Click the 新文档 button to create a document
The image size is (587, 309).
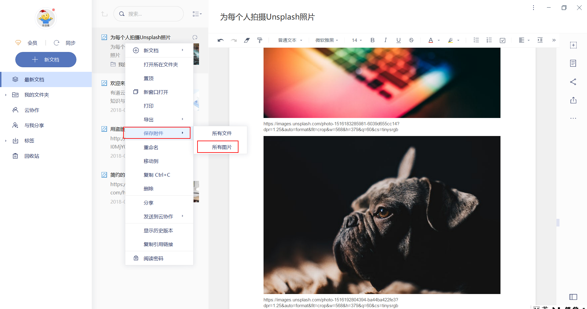(46, 60)
